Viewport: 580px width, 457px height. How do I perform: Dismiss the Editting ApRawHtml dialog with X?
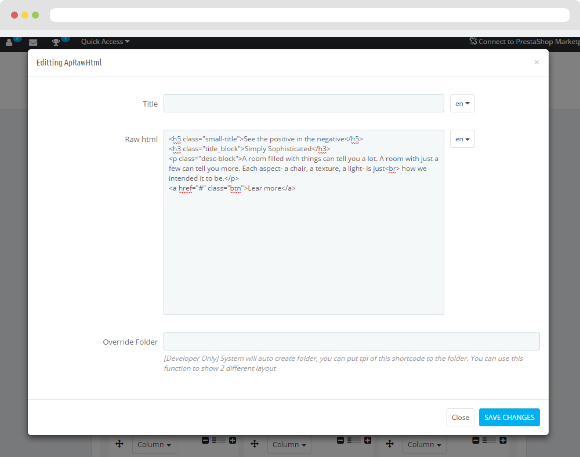536,63
